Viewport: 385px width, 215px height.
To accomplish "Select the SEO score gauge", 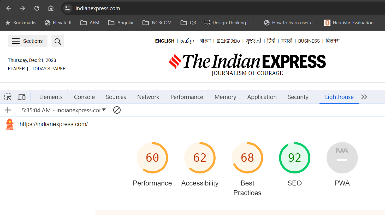I will [x=294, y=158].
